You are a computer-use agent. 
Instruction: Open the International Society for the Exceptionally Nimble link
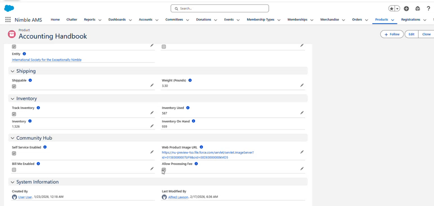click(47, 59)
